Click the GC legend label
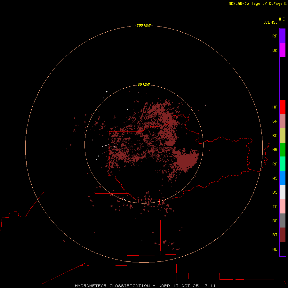This screenshot has height=288, width=288. (275, 221)
